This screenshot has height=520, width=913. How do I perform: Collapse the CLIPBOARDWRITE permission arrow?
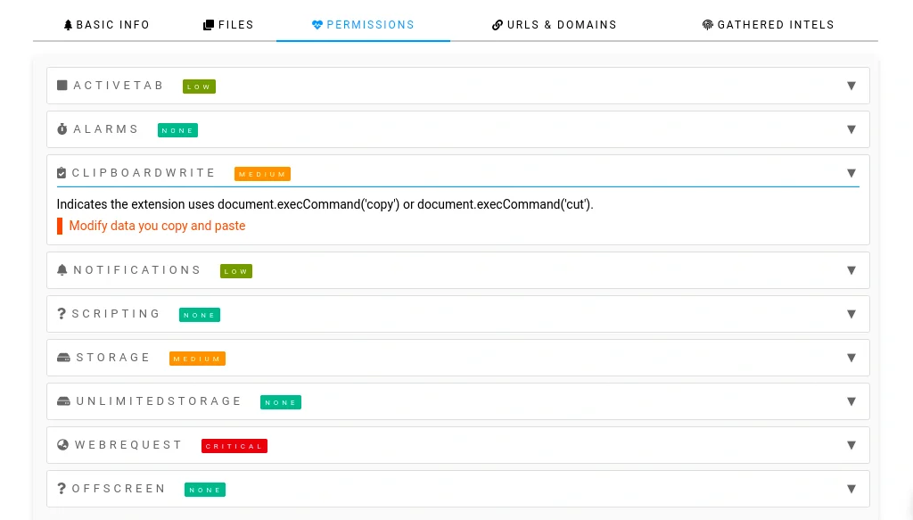click(851, 174)
